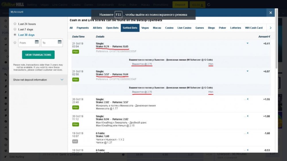287x161 pixels.
Task: Open calendar picker for From date
Action: [x=37, y=42]
